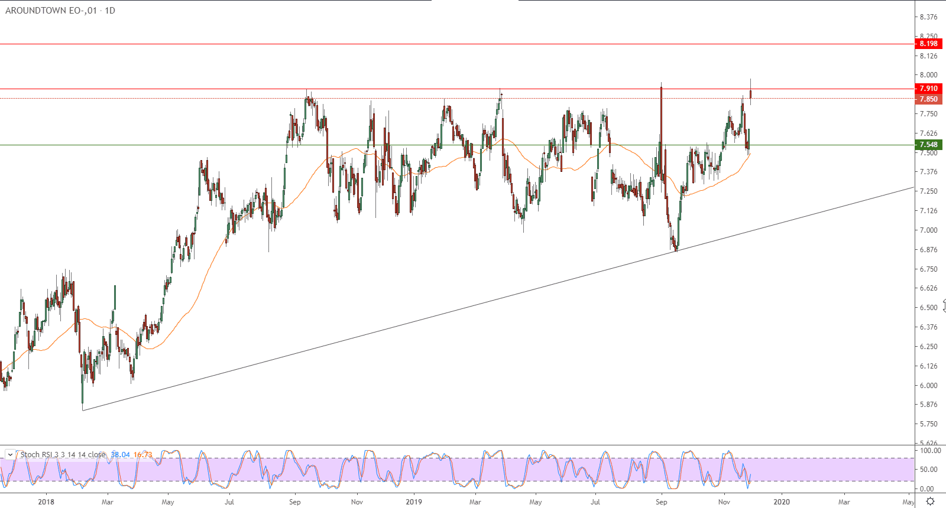The height and width of the screenshot is (508, 946).
Task: Click the 6.000 price axis value
Action: [x=928, y=386]
